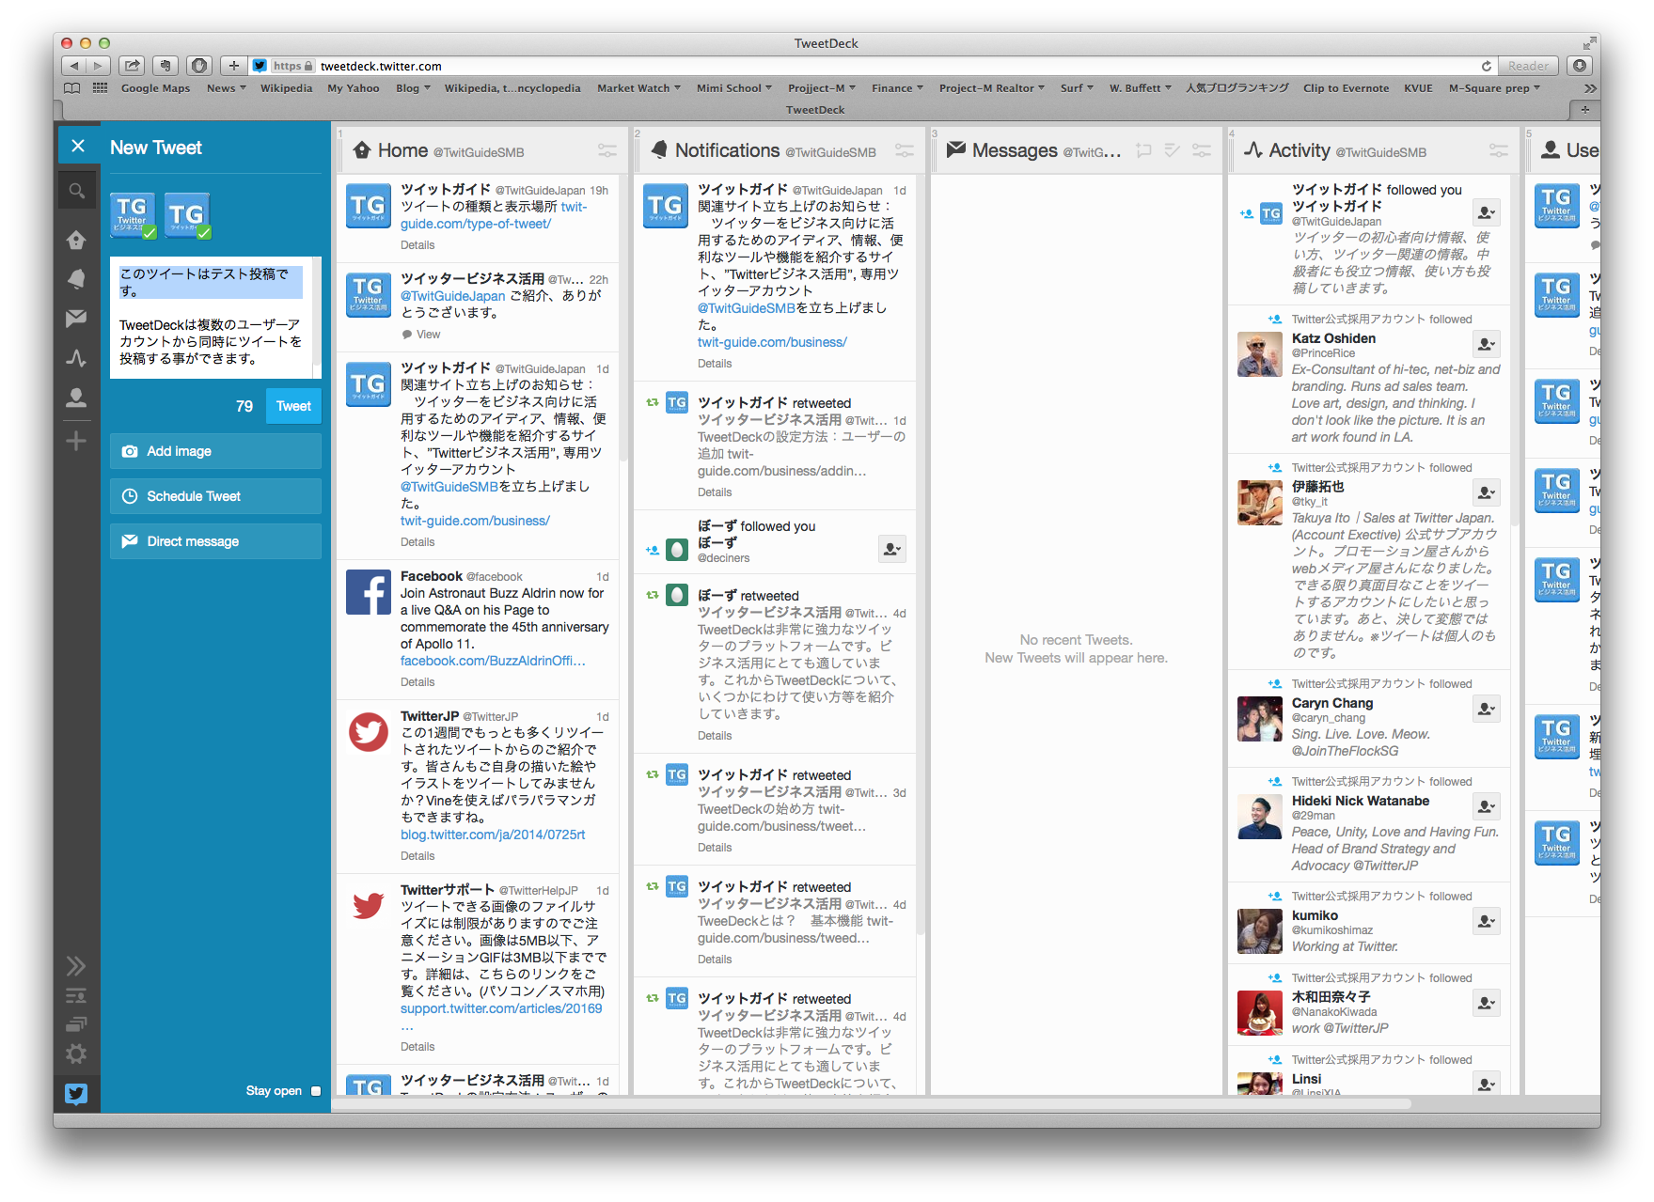Open facebook.com/BuzzAldrinOffi… link

pyautogui.click(x=493, y=661)
